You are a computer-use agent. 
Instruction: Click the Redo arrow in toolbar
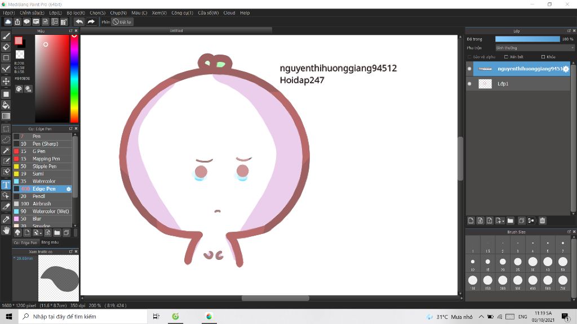pos(91,22)
